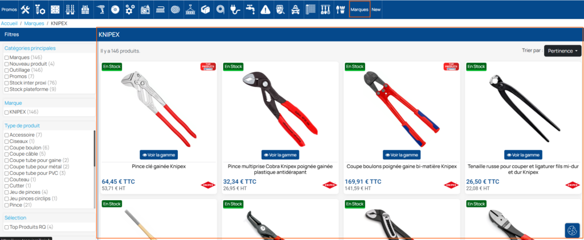Open the wire mesh category icon
The image size is (584, 240).
tap(310, 10)
